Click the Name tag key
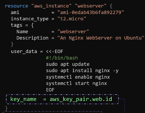 click(22, 32)
